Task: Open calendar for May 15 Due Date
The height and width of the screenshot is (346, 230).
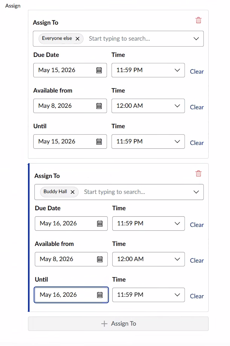Action: pyautogui.click(x=99, y=70)
